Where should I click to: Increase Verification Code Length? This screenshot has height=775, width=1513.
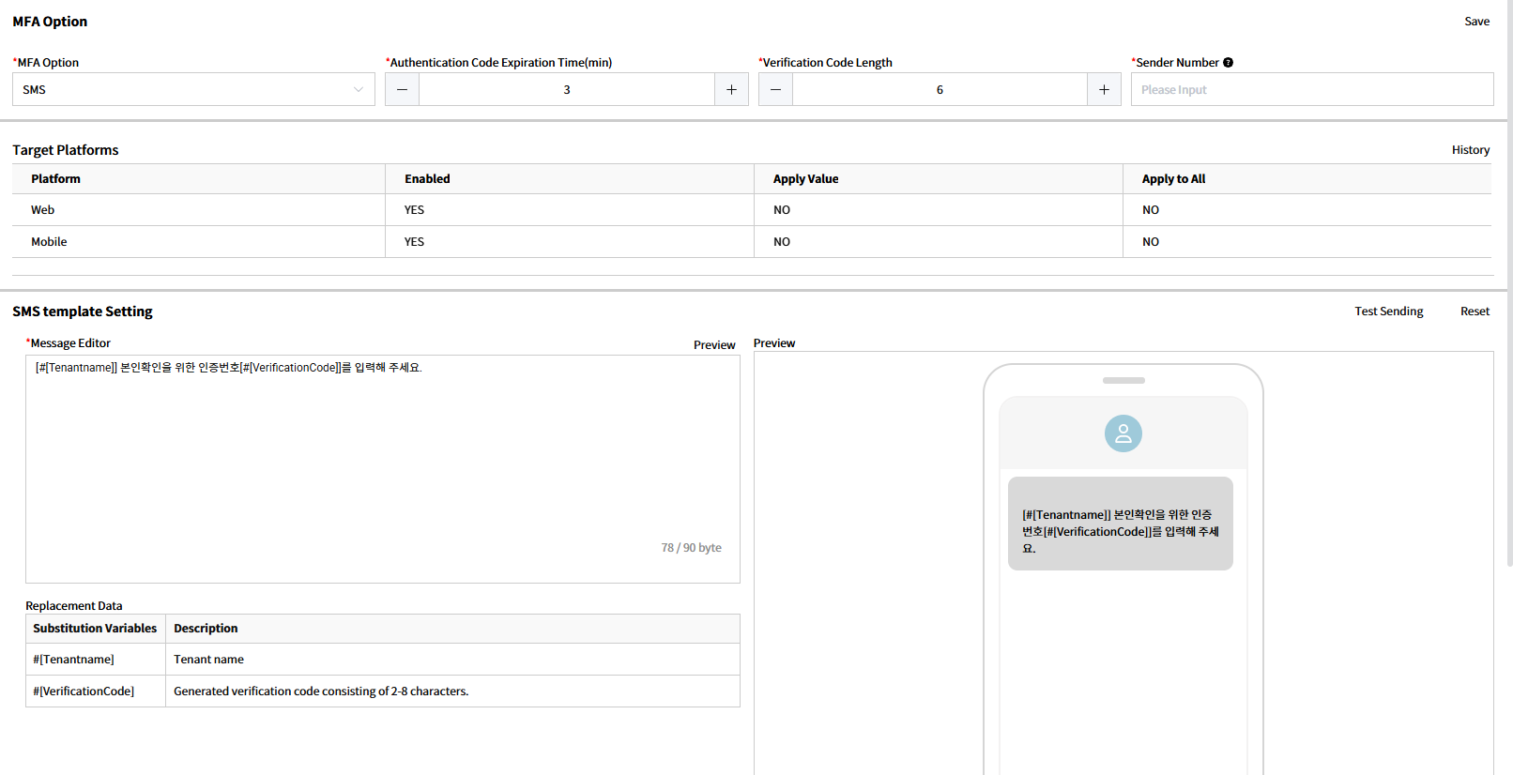coord(1104,89)
